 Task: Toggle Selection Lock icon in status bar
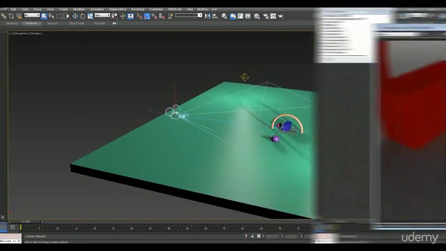(252, 236)
